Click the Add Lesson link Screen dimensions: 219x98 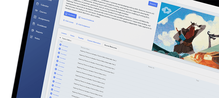coord(68,22)
